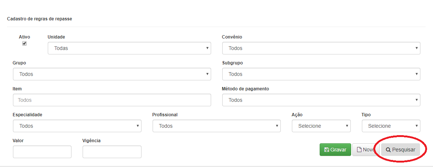The width and height of the screenshot is (433, 167).
Task: Focus the Item text field
Action: coord(112,100)
